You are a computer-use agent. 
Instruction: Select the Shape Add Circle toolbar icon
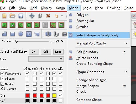tap(21, 34)
